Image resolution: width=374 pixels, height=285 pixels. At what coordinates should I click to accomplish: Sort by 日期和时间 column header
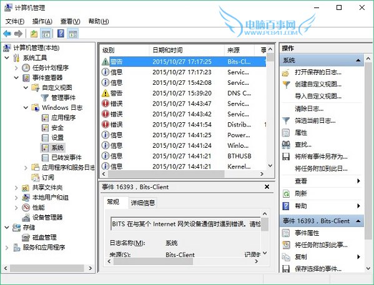coord(187,50)
